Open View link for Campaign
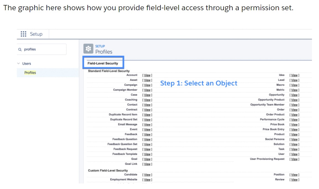 (x=147, y=85)
